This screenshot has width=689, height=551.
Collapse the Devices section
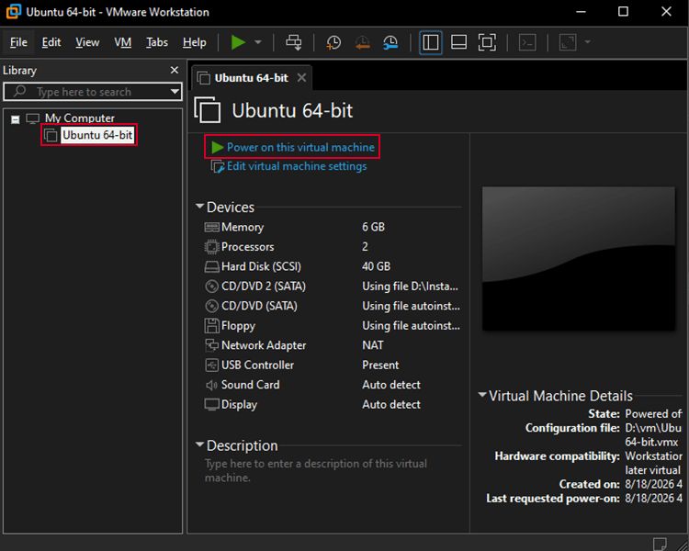pos(200,206)
